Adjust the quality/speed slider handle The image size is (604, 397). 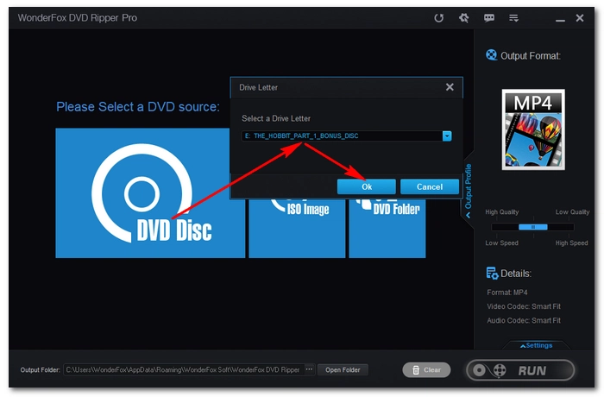[x=533, y=227]
